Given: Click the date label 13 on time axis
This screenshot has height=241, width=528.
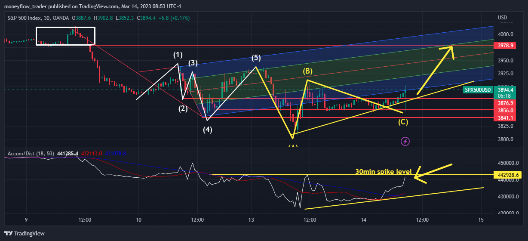Looking at the screenshot, I should click(x=251, y=220).
